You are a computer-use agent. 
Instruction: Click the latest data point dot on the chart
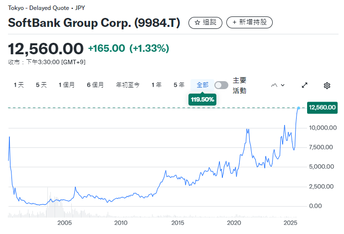(299, 108)
